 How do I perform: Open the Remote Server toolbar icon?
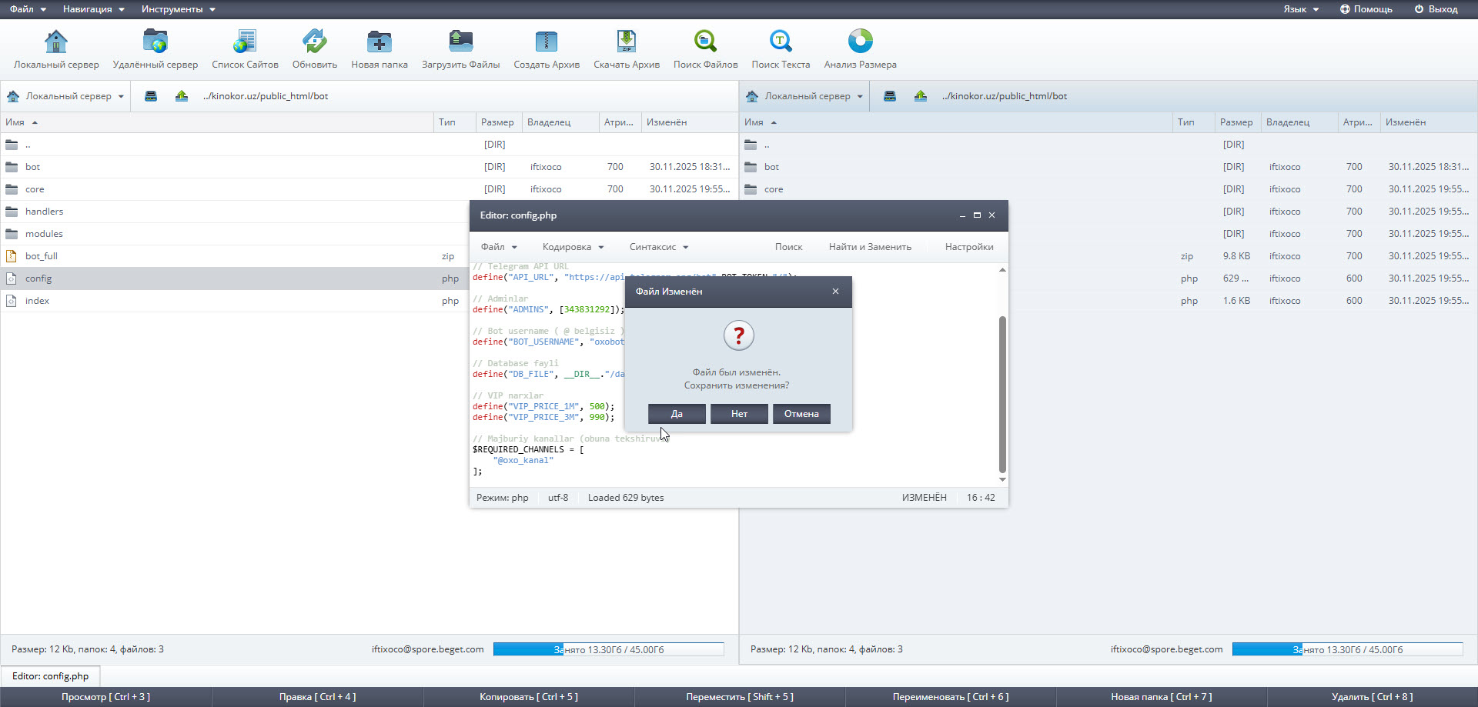pos(155,42)
